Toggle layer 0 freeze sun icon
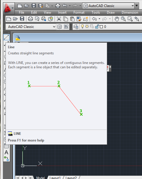 (x=87, y=26)
